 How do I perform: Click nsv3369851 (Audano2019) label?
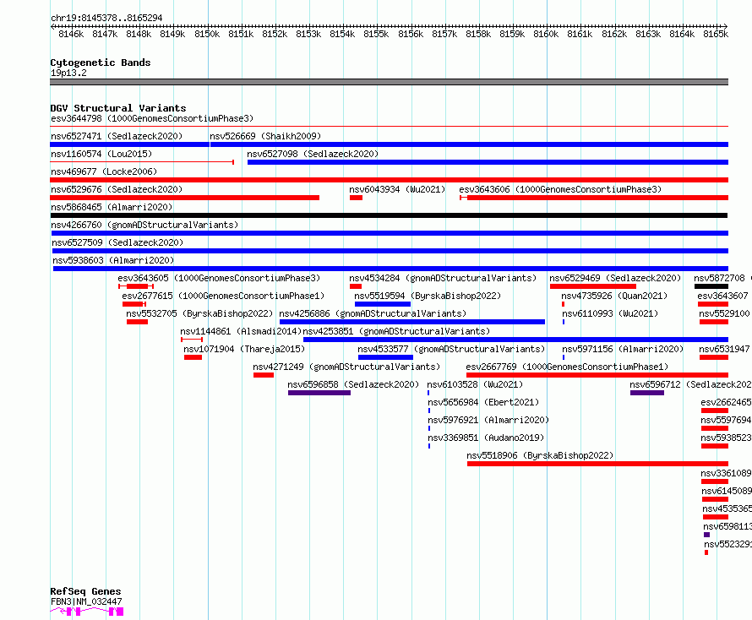pos(486,438)
